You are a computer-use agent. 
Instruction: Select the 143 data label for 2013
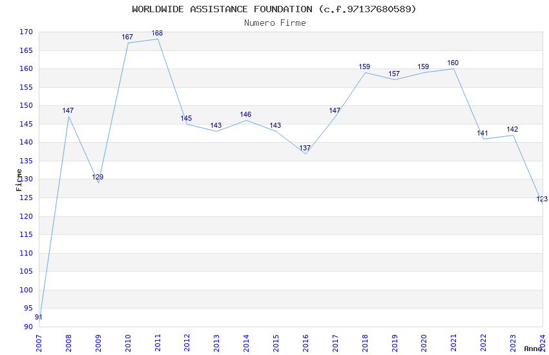[216, 125]
